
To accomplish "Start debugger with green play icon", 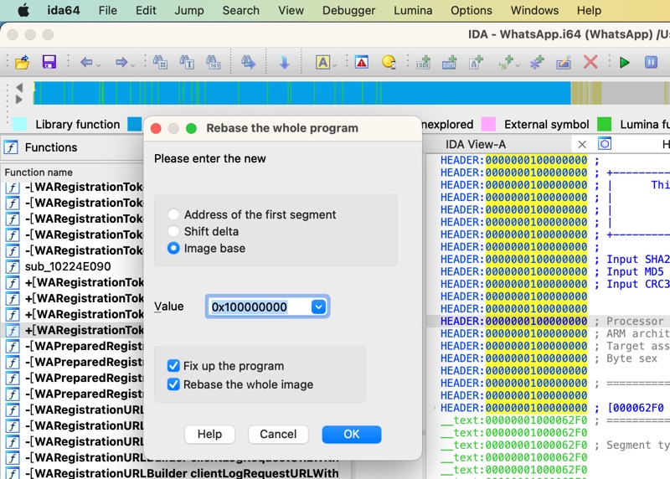I will 624,62.
